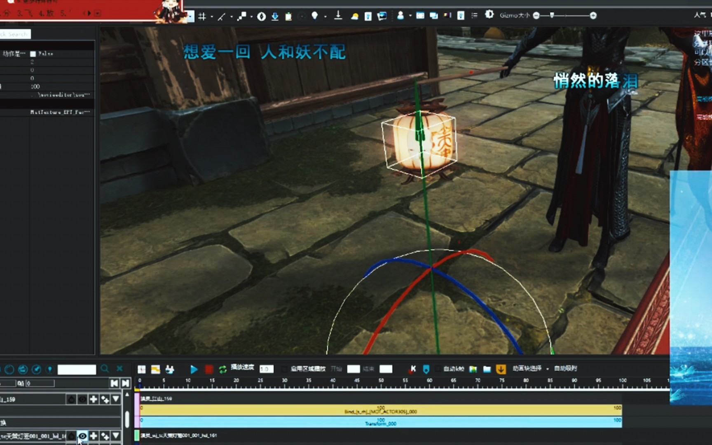Jump to last frame button
The width and height of the screenshot is (712, 445).
coord(125,384)
